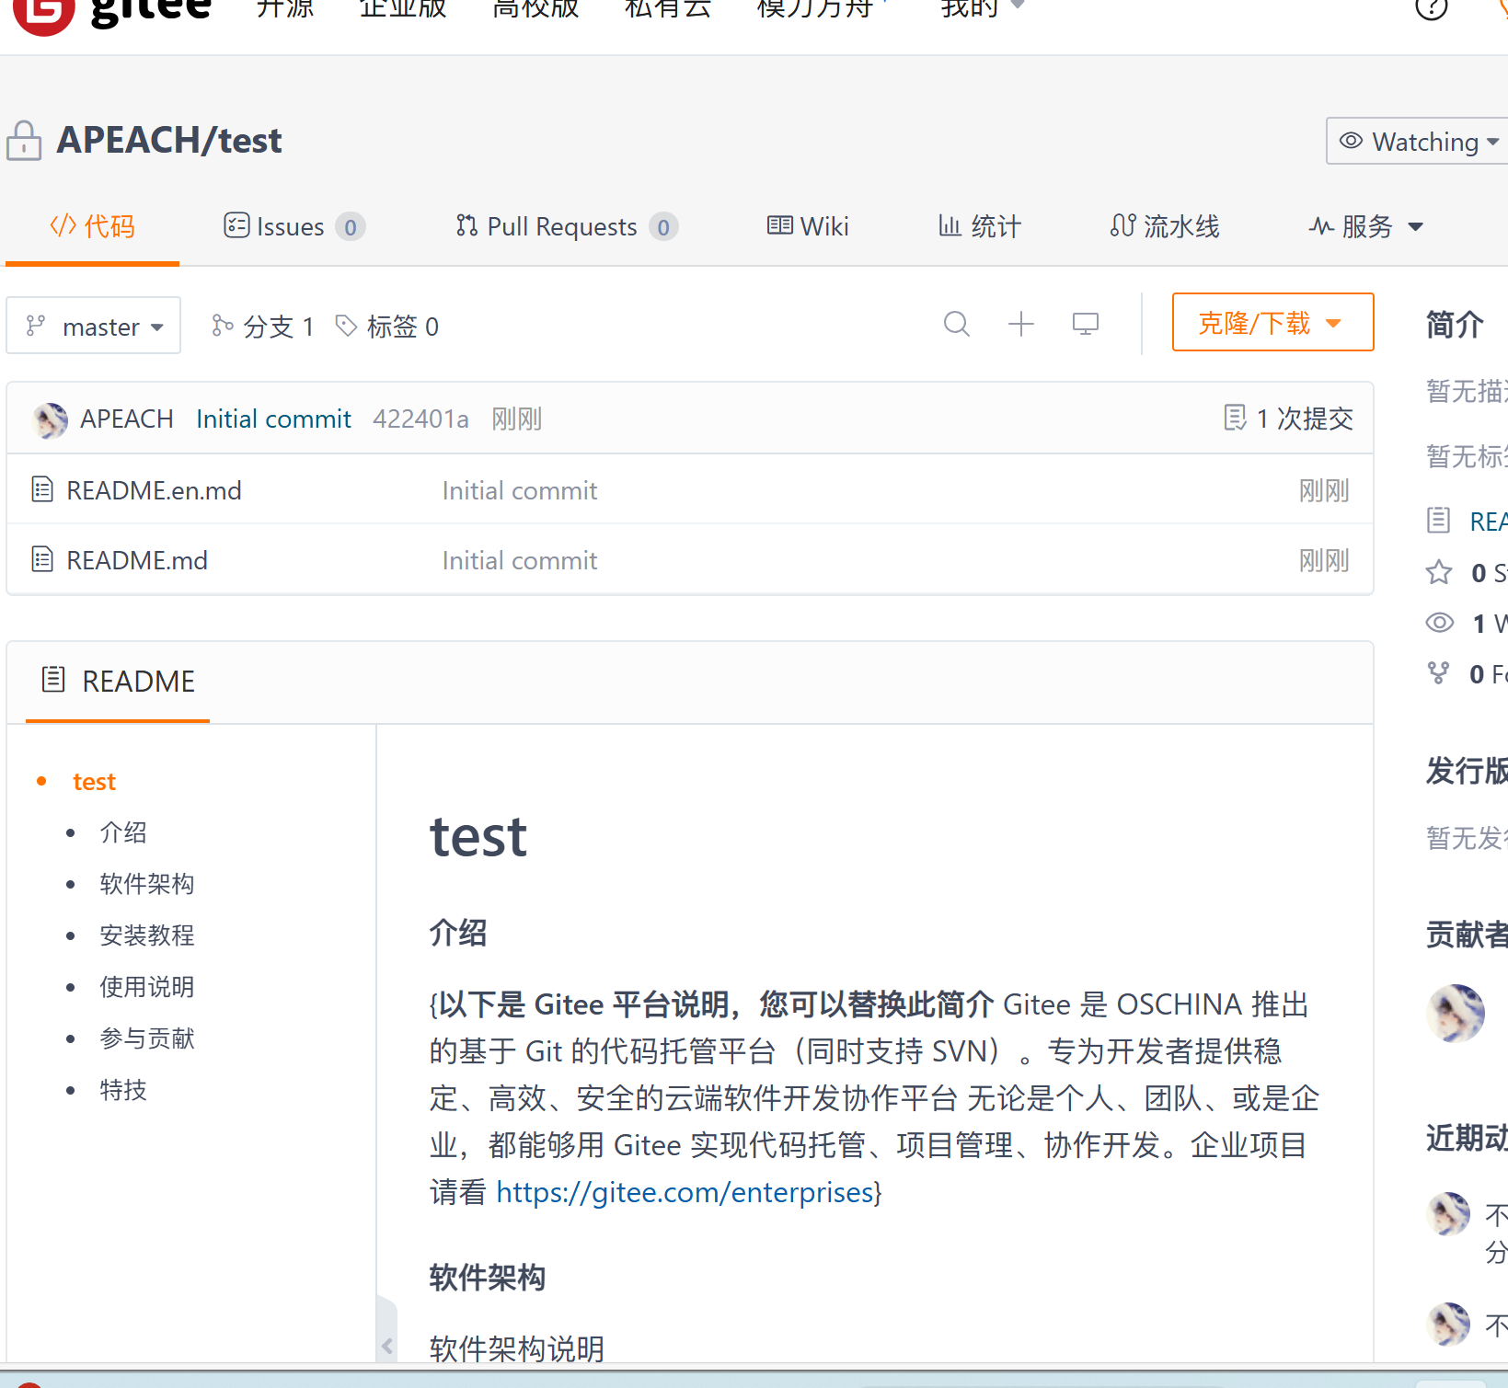Screen dimensions: 1508x1388
Task: Jump to 参与贡献 in README outline
Action: point(147,1038)
